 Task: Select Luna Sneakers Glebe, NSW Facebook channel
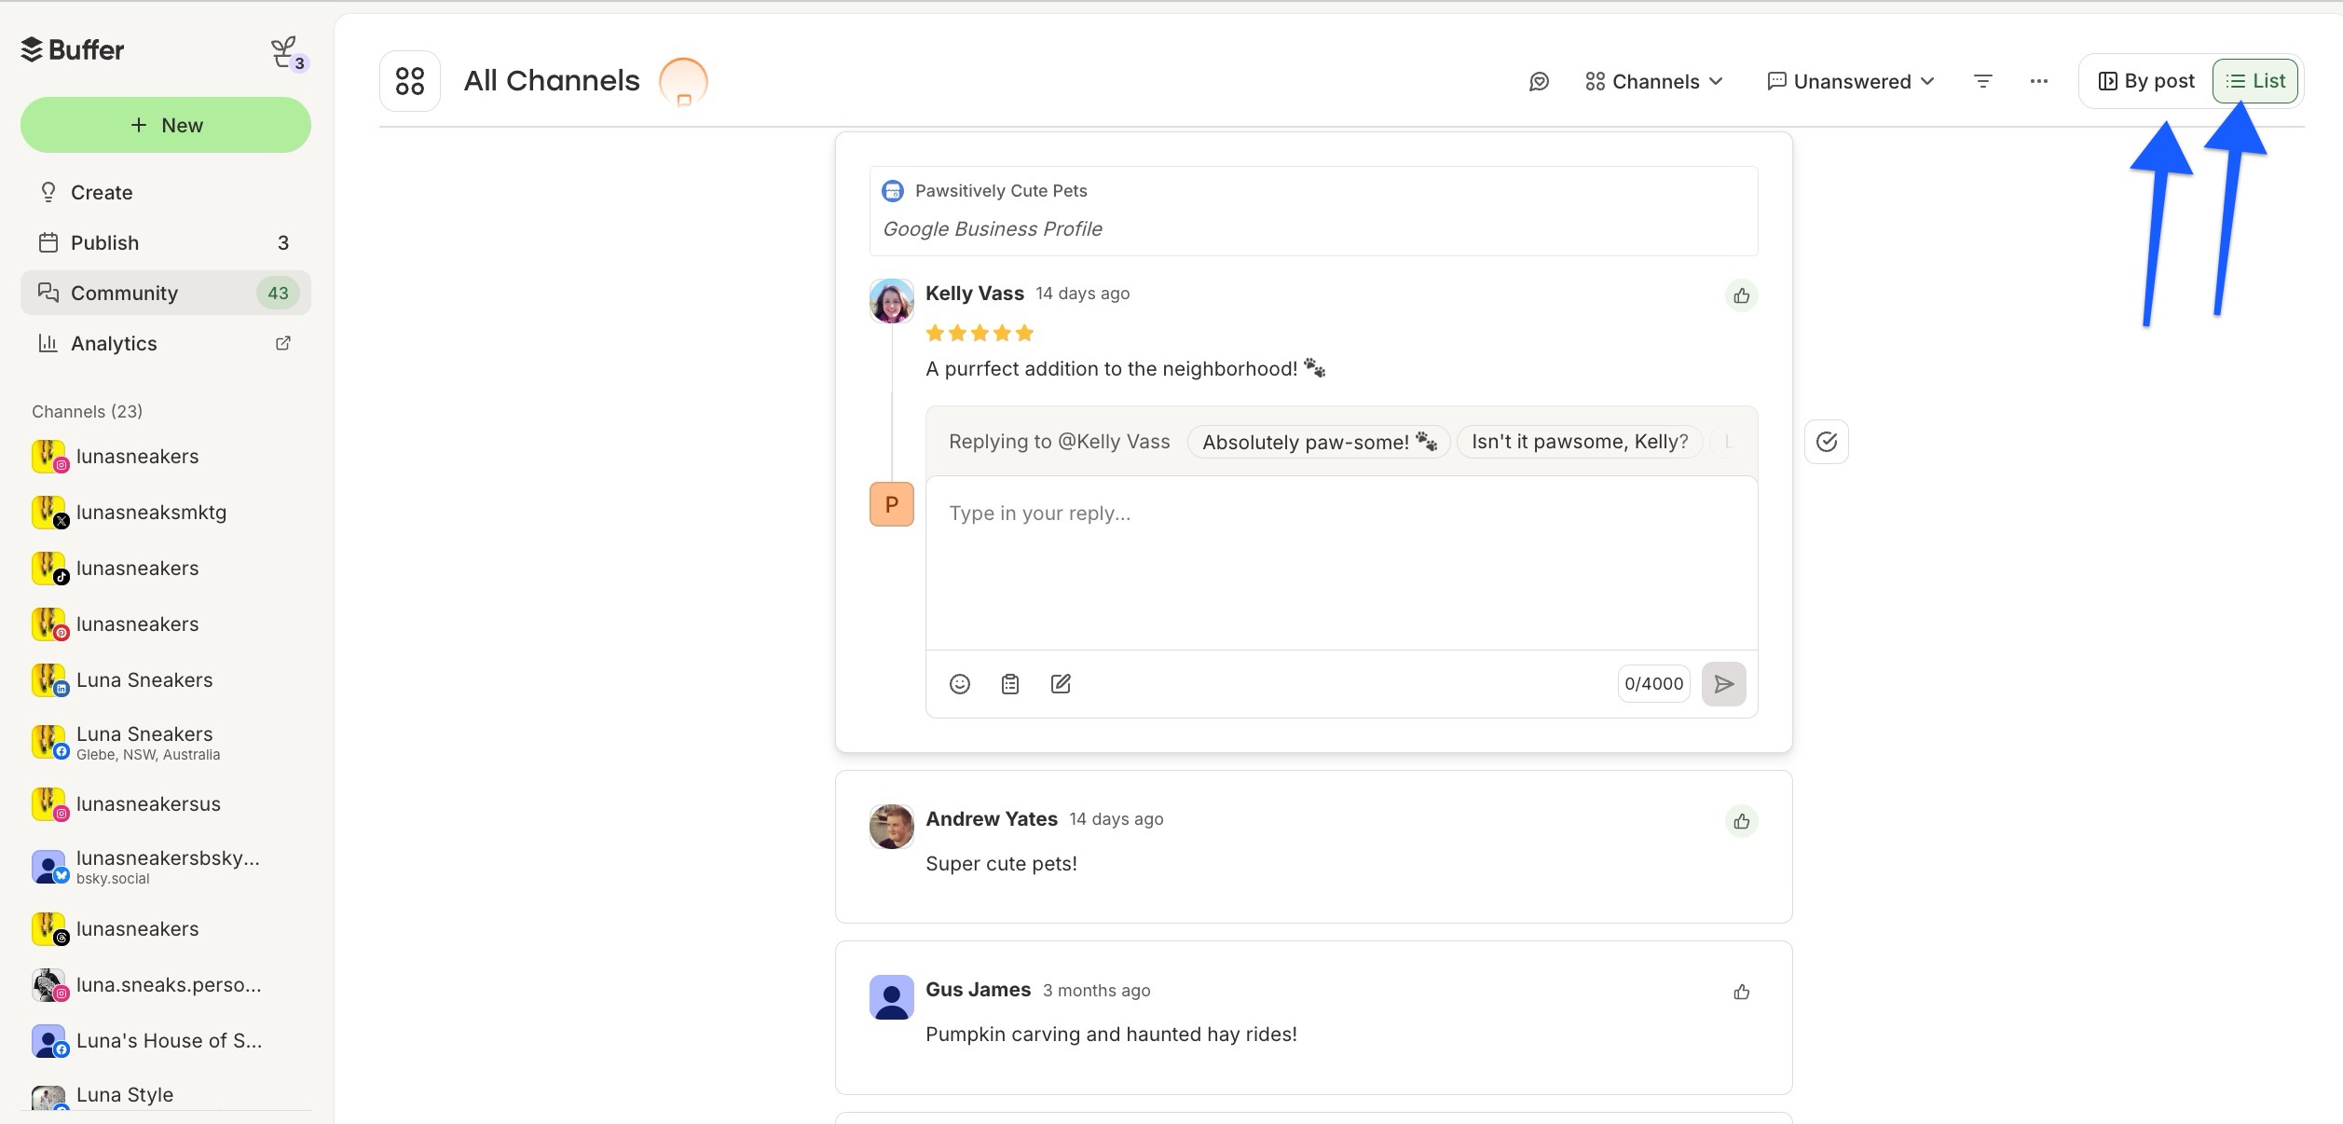pyautogui.click(x=166, y=743)
